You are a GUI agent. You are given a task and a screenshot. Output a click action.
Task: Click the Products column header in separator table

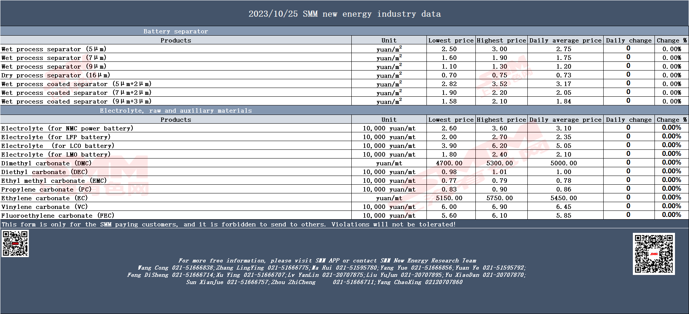(x=176, y=40)
